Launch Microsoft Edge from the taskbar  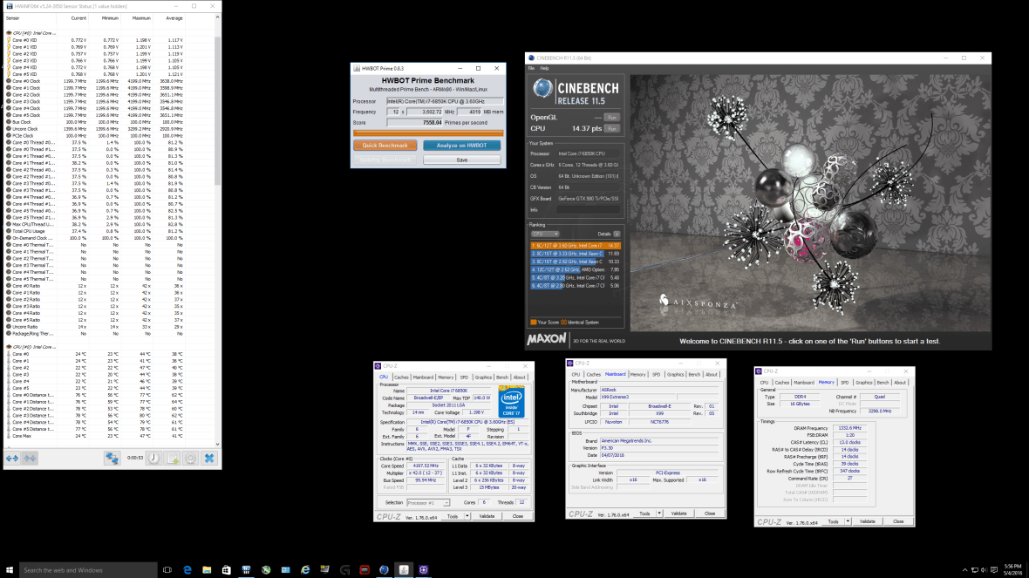pos(187,569)
